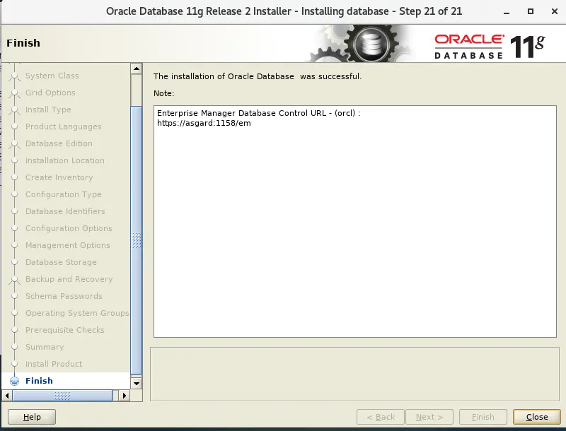Click the Oracle Database 11g logo
Screen dimensions: 566x431
pyautogui.click(x=490, y=47)
